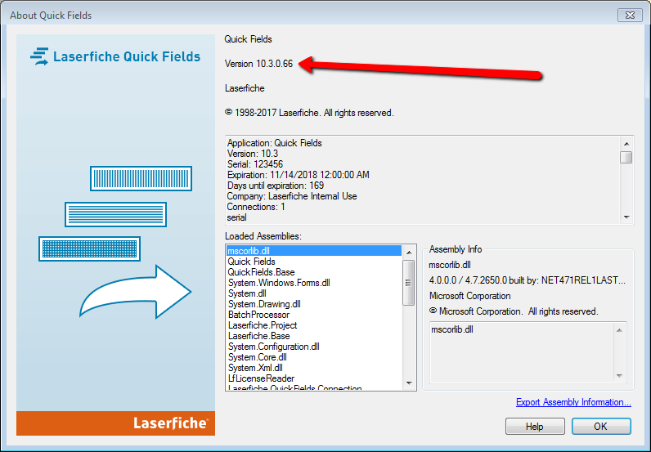Click Application: Quick Fields line
The height and width of the screenshot is (452, 651).
coord(275,143)
